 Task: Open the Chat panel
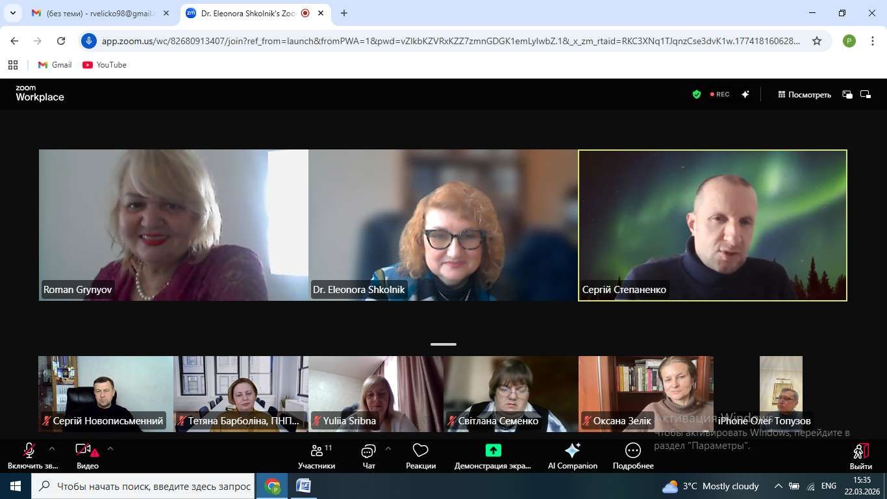pos(368,451)
